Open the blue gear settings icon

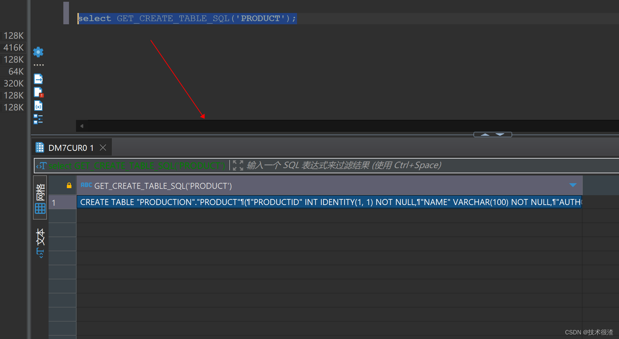click(x=38, y=52)
